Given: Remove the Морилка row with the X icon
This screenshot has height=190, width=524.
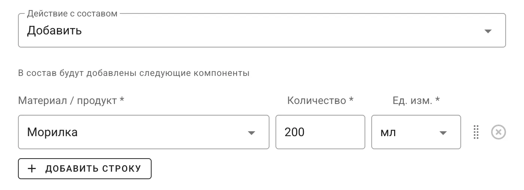Looking at the screenshot, I should (498, 132).
